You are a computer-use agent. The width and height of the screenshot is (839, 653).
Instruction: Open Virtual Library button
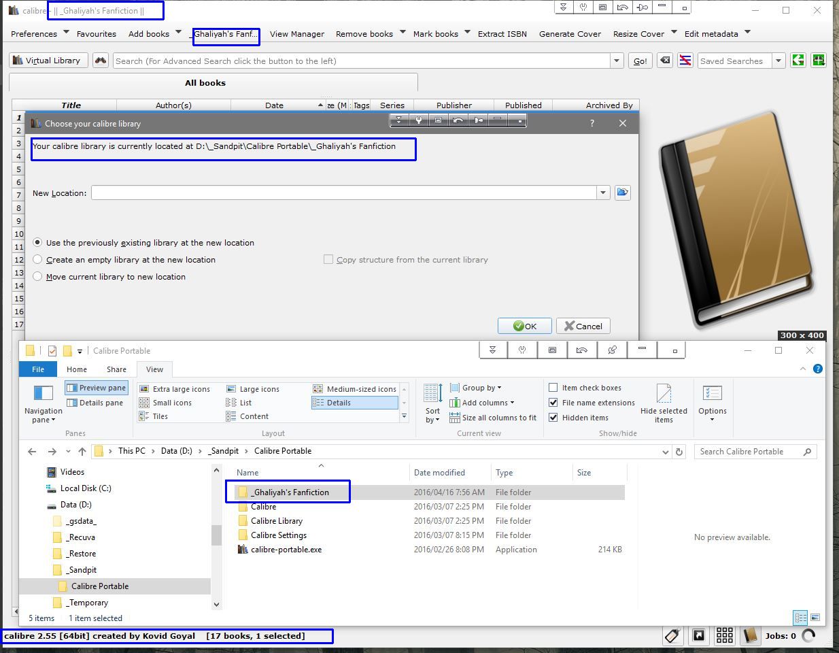click(50, 61)
